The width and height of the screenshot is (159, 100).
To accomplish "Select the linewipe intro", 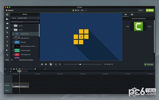I will click(25, 42).
